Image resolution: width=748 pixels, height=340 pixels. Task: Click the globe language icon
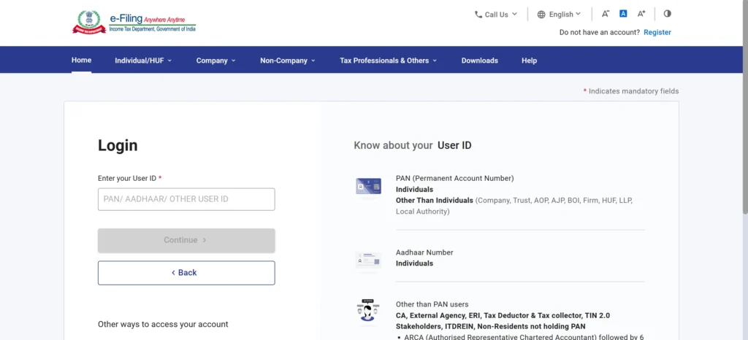click(x=541, y=15)
